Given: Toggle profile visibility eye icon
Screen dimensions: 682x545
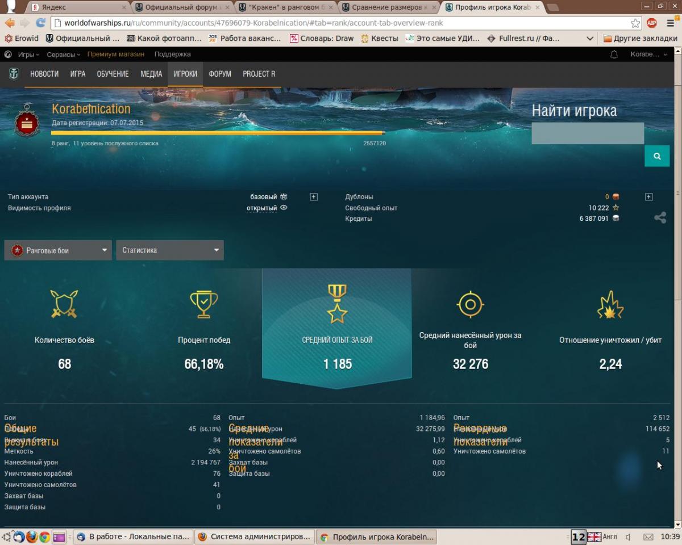Looking at the screenshot, I should [x=284, y=208].
